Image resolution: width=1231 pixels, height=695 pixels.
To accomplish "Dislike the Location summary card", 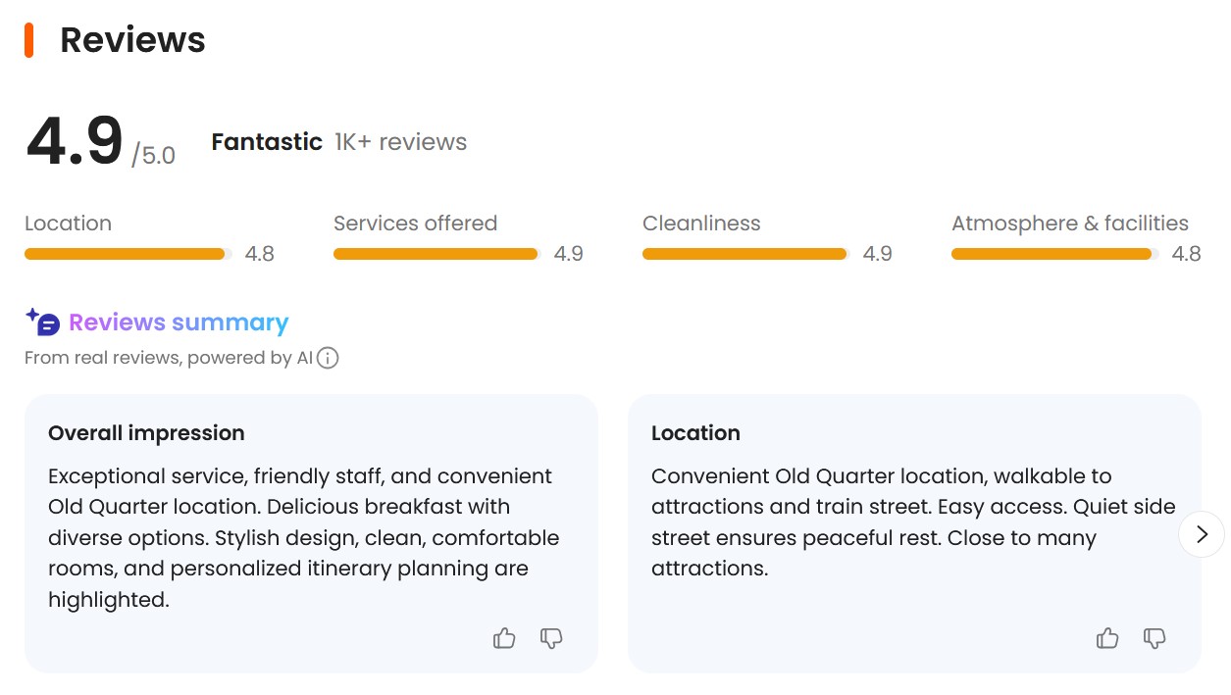I will (x=1154, y=639).
